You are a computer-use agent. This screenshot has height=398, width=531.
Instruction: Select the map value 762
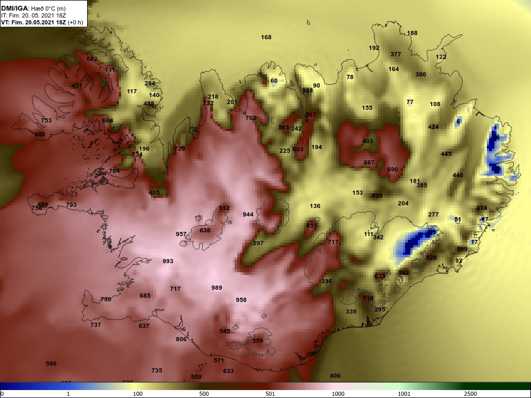pyautogui.click(x=251, y=118)
